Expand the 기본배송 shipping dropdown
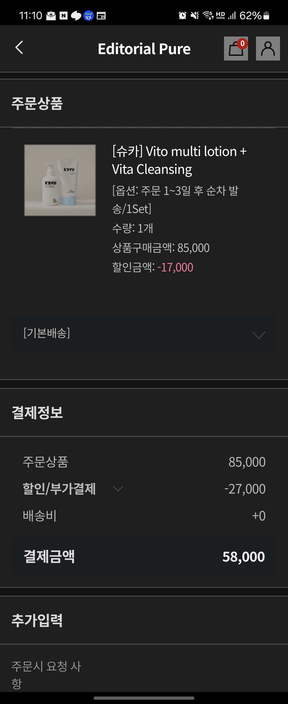Image resolution: width=288 pixels, height=704 pixels. tap(258, 334)
